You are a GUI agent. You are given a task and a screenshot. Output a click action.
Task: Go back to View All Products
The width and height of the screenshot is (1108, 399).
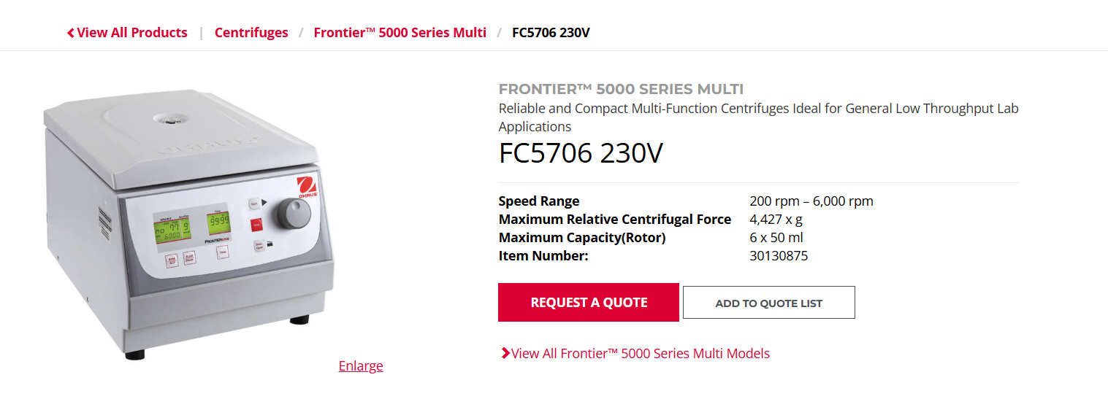[x=131, y=33]
